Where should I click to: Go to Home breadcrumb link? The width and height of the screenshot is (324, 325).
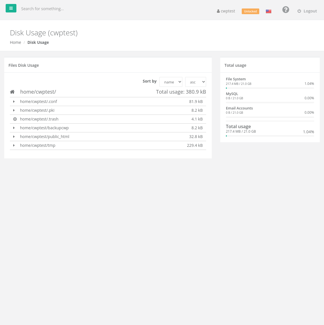click(16, 42)
